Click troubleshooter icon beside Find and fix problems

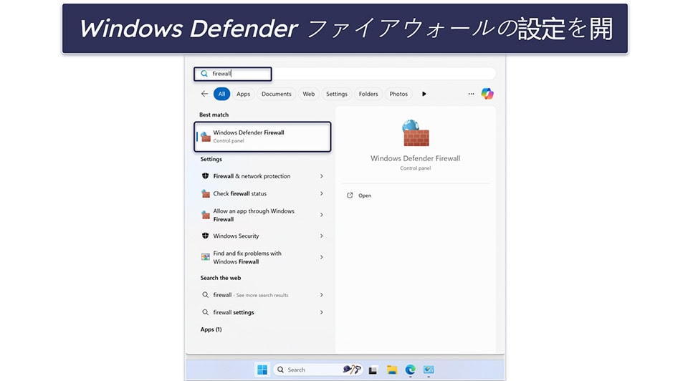pyautogui.click(x=206, y=257)
